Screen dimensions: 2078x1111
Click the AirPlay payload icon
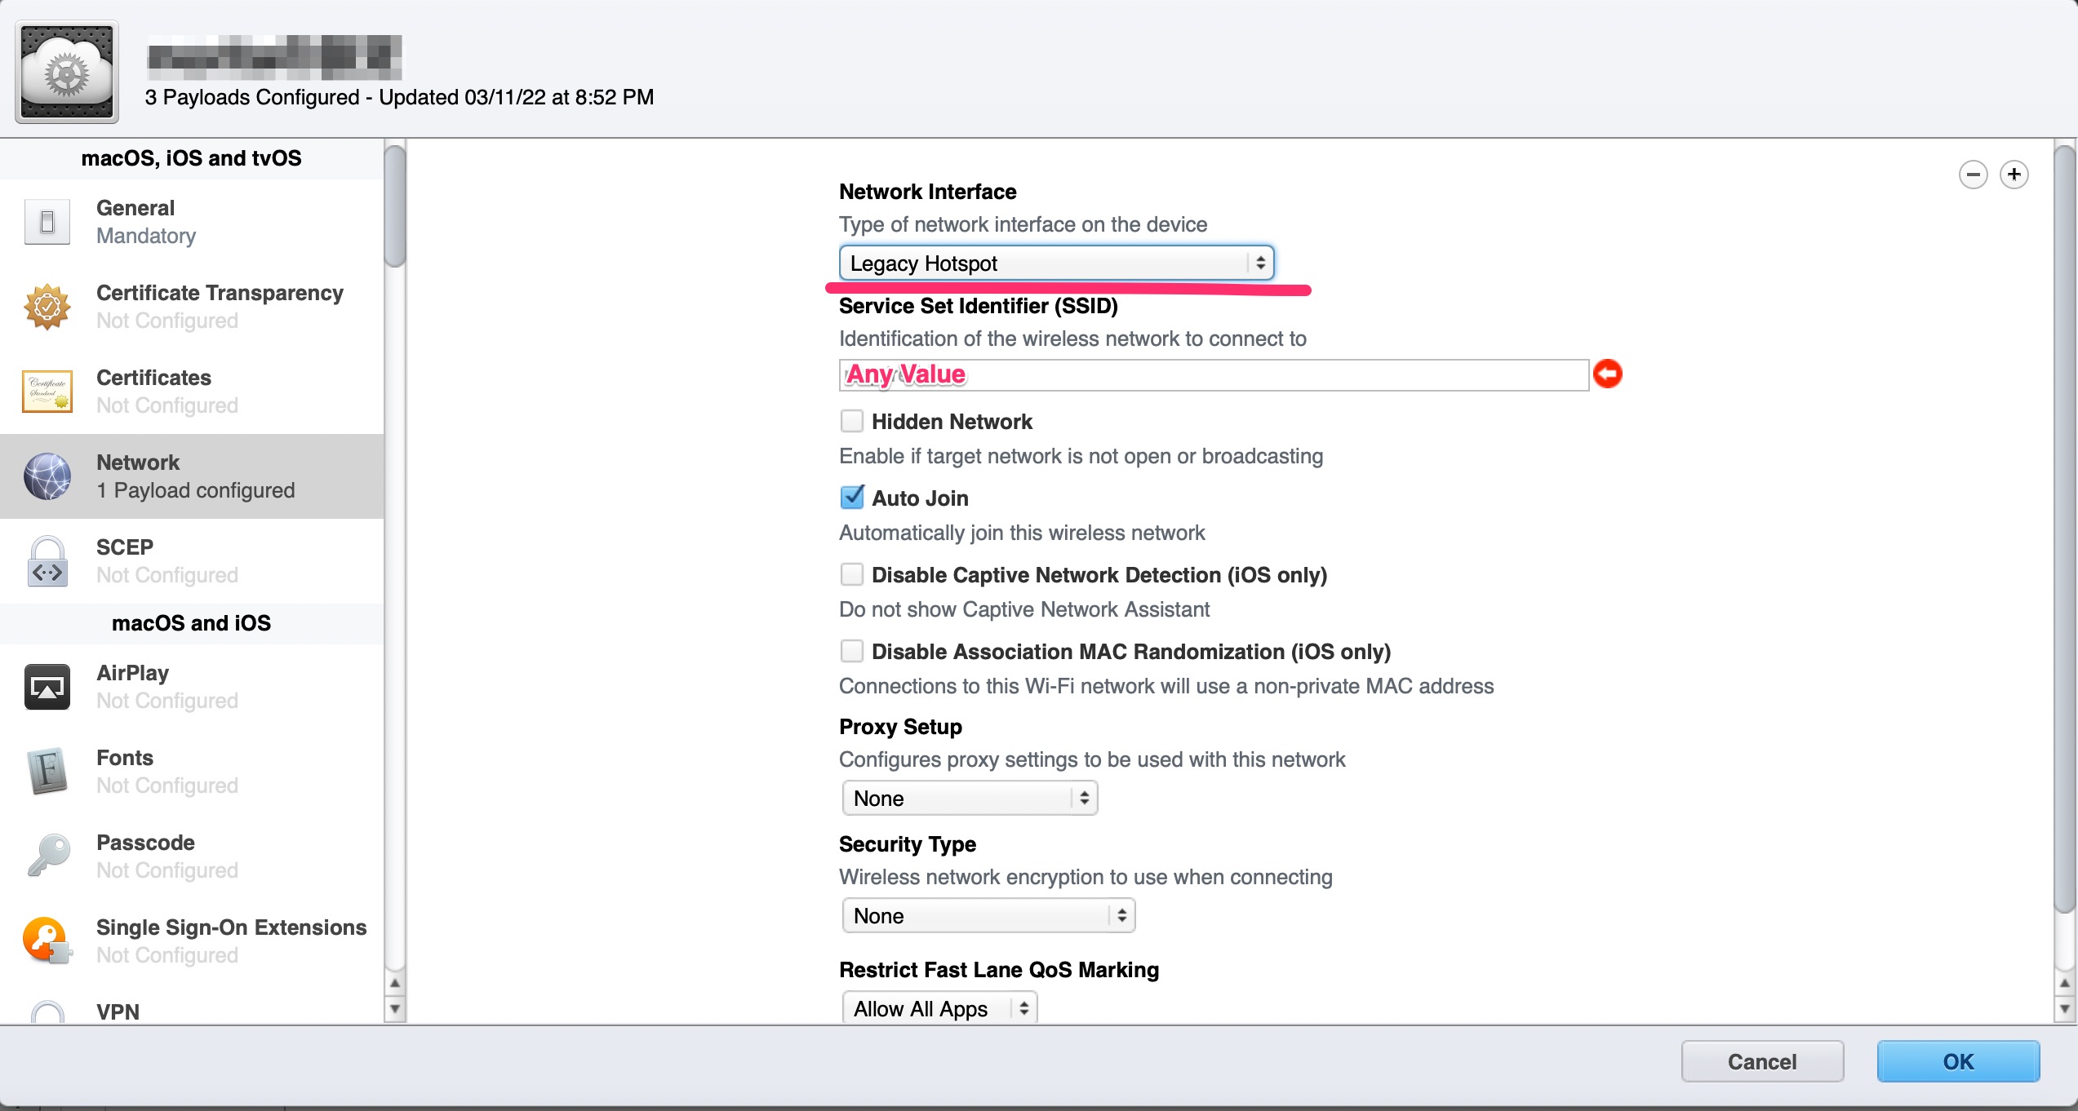coord(47,687)
